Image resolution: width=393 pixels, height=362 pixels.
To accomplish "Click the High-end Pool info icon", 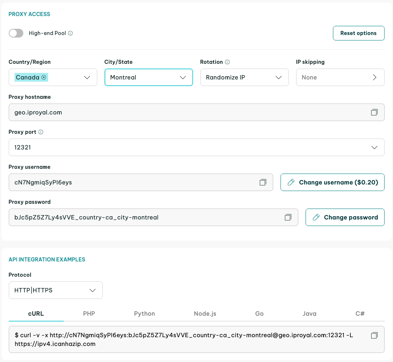I will point(71,33).
